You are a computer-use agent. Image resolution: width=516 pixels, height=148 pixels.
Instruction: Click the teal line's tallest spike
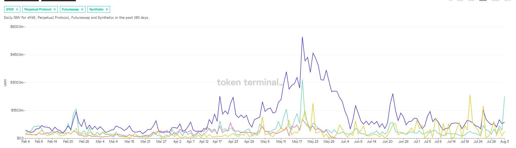click(302, 80)
